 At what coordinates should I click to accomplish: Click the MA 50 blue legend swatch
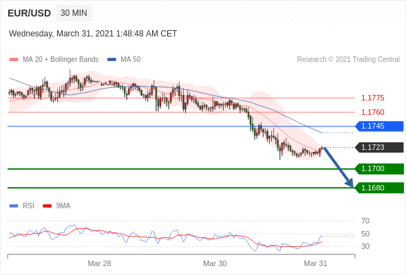[111, 60]
